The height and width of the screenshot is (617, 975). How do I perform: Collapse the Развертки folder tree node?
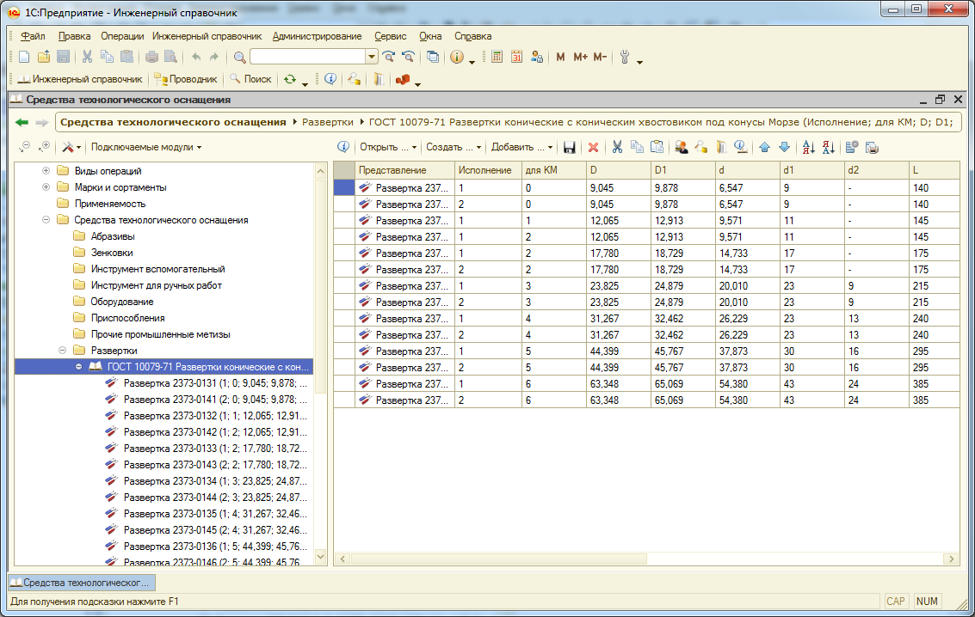(x=62, y=351)
